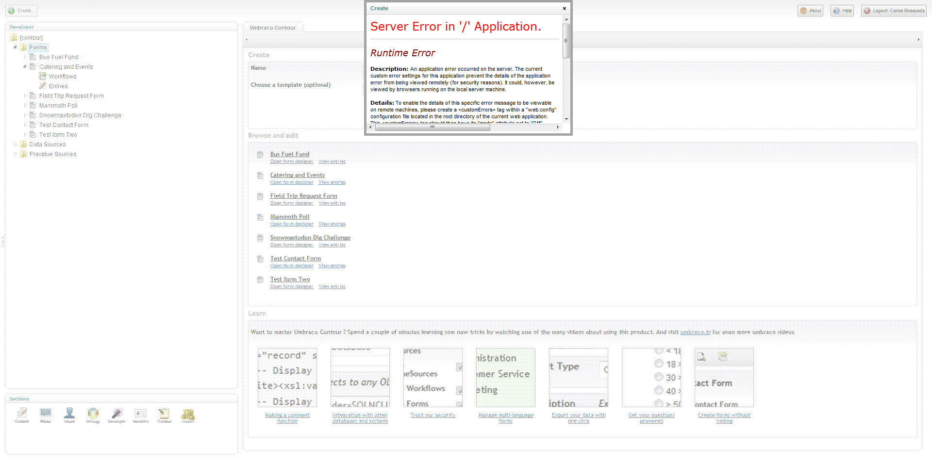Open the Courier section icon
Image resolution: width=932 pixels, height=463 pixels.
pos(188,414)
